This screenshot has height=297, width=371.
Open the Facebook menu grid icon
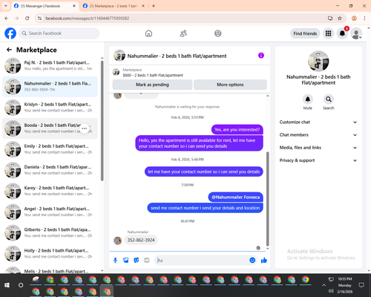click(x=328, y=33)
